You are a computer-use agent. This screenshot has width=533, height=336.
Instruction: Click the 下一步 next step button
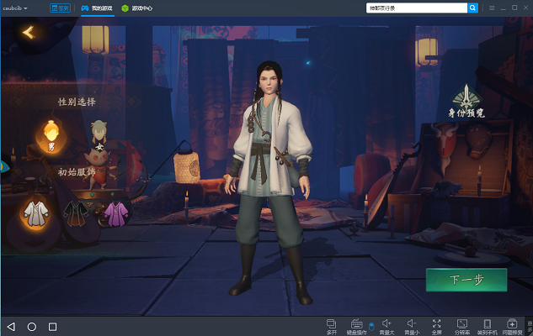(466, 280)
